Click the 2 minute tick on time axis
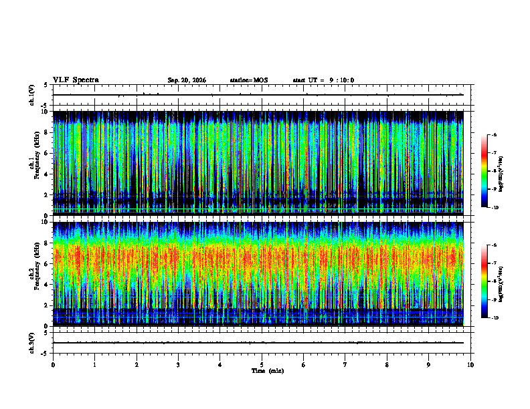Image resolution: width=530 pixels, height=409 pixels. [137, 365]
